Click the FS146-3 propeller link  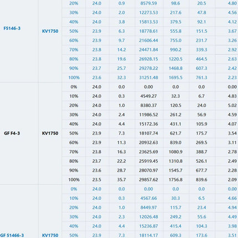coord(12,28)
